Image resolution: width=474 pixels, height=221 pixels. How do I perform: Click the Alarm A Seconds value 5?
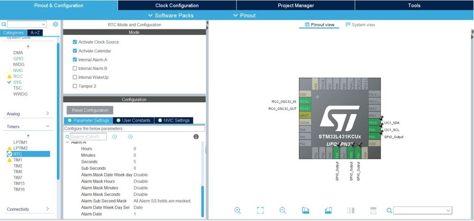pos(135,161)
